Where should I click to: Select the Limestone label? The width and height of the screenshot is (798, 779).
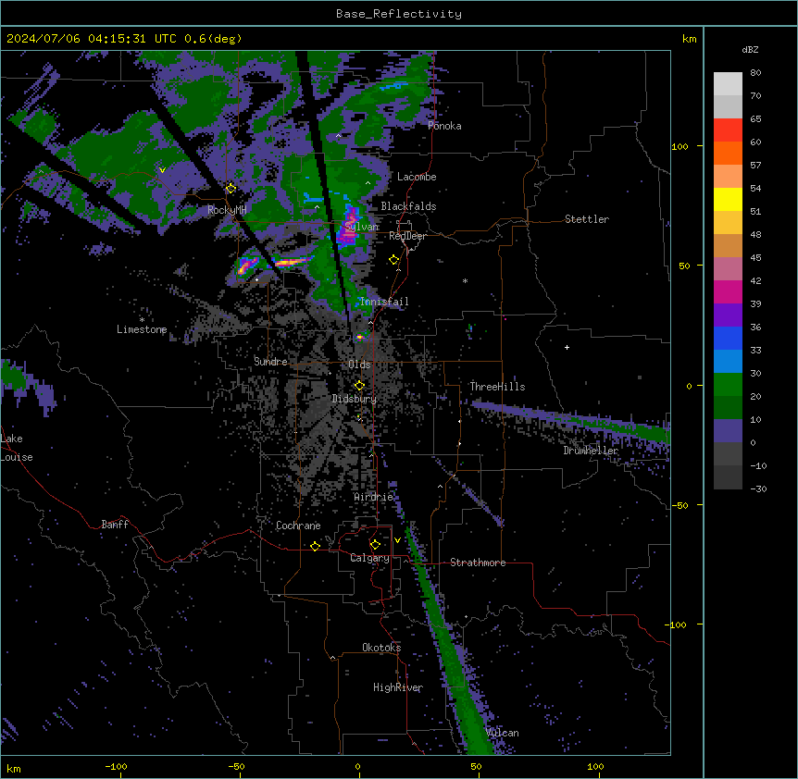[142, 329]
